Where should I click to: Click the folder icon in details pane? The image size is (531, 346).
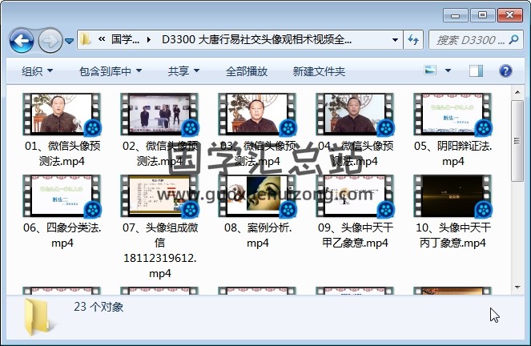pyautogui.click(x=39, y=314)
